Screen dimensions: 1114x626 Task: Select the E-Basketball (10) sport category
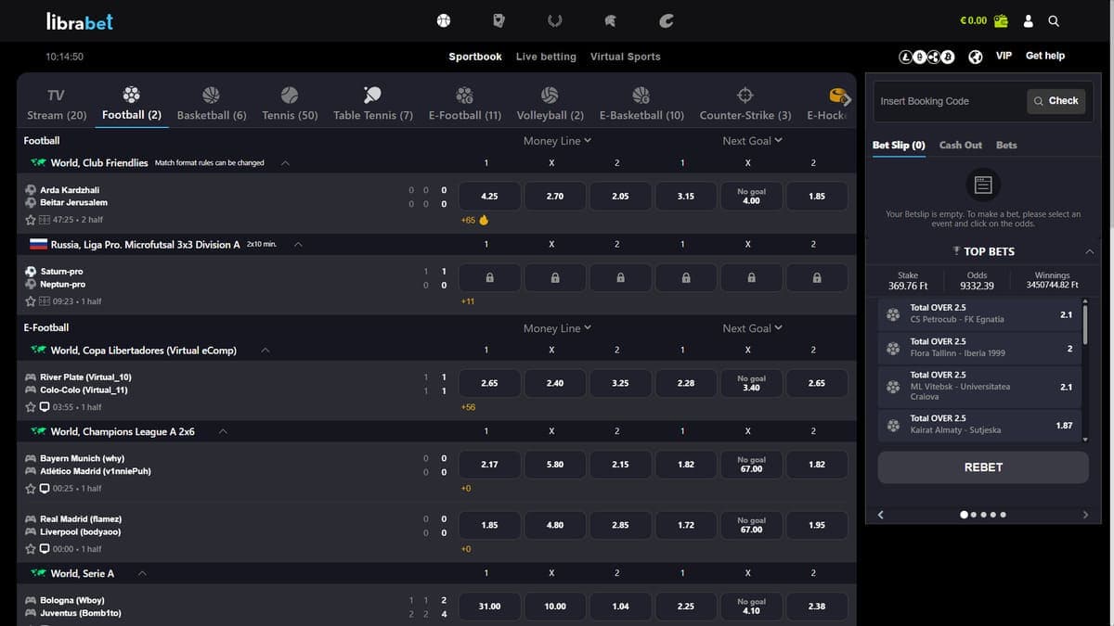coord(641,104)
